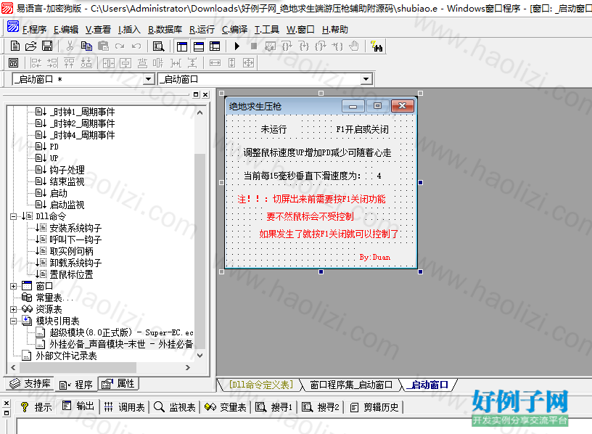Click the Save floppy disk icon
Screen dimensions: 592x434
click(x=47, y=46)
